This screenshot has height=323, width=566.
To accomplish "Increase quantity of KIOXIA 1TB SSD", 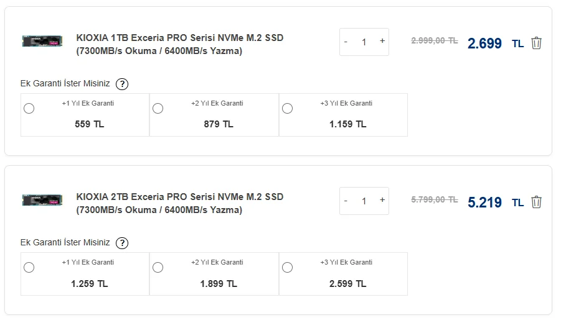I will [x=382, y=41].
